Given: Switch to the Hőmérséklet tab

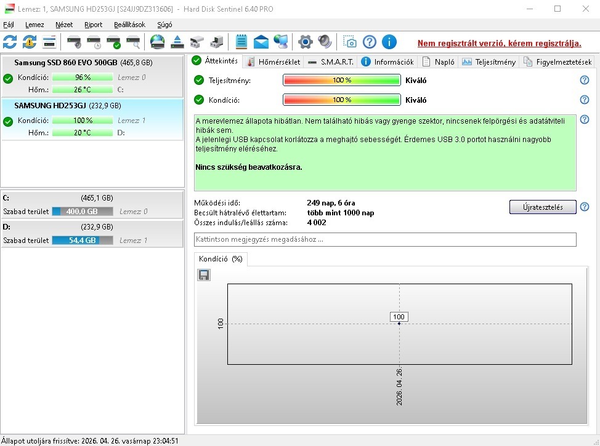Looking at the screenshot, I should coord(274,62).
